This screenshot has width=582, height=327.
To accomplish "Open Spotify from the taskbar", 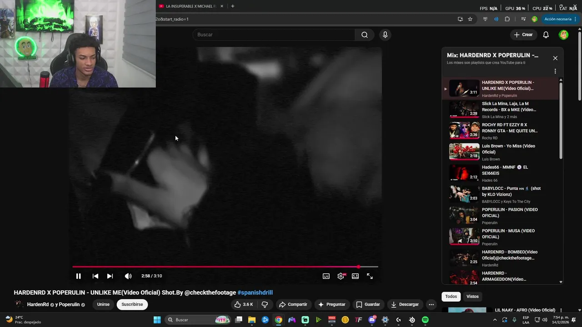I will [425, 320].
